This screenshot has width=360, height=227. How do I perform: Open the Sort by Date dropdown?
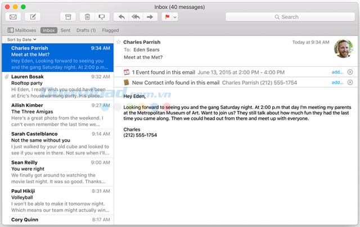[x=22, y=40]
